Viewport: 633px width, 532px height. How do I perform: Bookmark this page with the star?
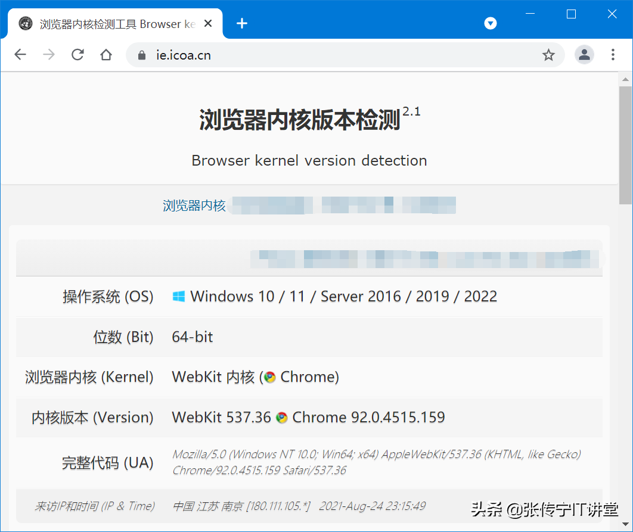[548, 55]
